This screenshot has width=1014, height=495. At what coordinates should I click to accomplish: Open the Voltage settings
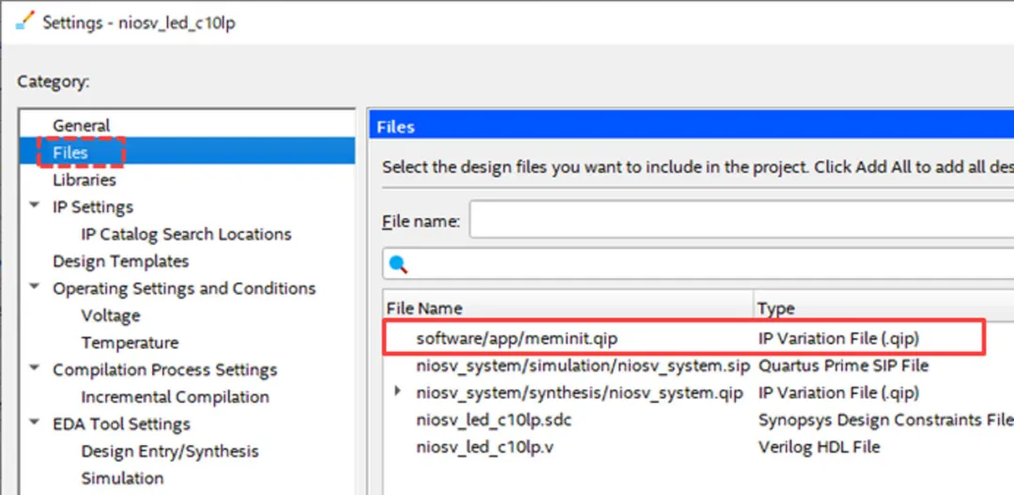click(111, 316)
